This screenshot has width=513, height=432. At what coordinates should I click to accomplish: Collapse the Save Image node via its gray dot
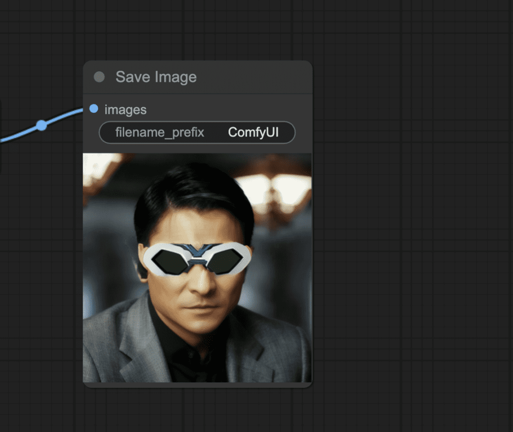99,77
